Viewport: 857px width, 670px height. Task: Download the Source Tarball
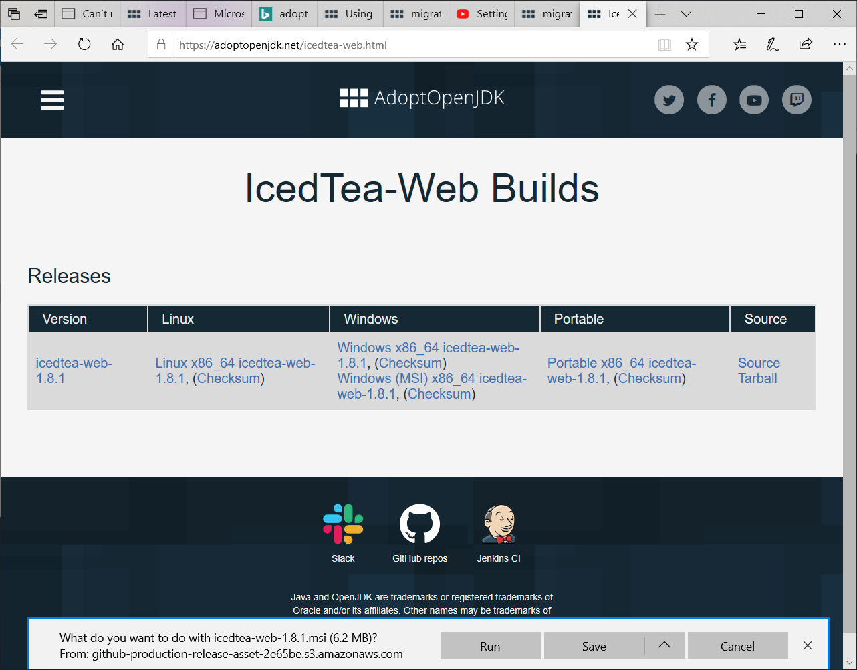pyautogui.click(x=759, y=370)
